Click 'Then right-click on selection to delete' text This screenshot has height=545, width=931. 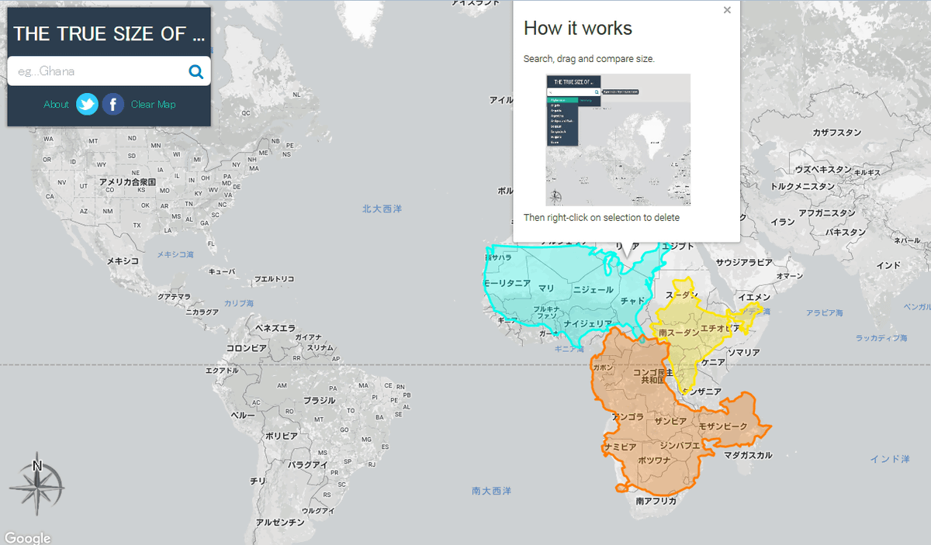[601, 217]
